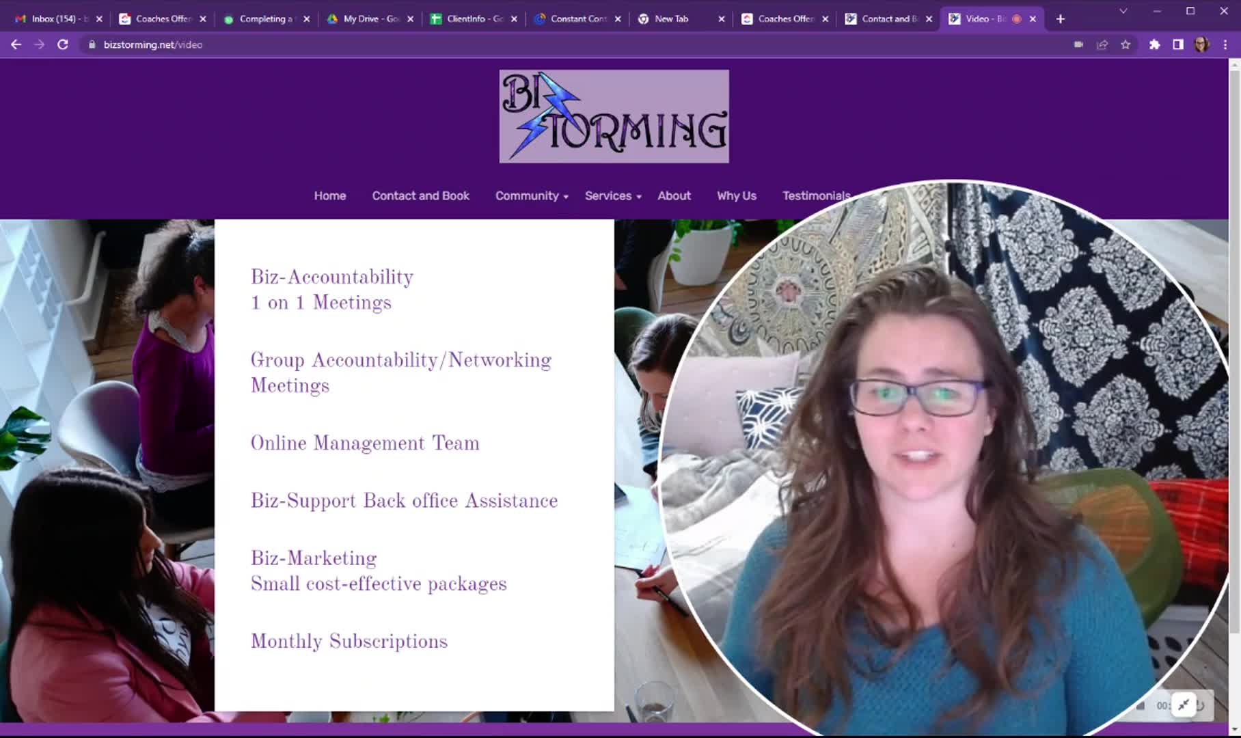The height and width of the screenshot is (738, 1241).
Task: Go back using the browser back arrow
Action: [x=16, y=44]
